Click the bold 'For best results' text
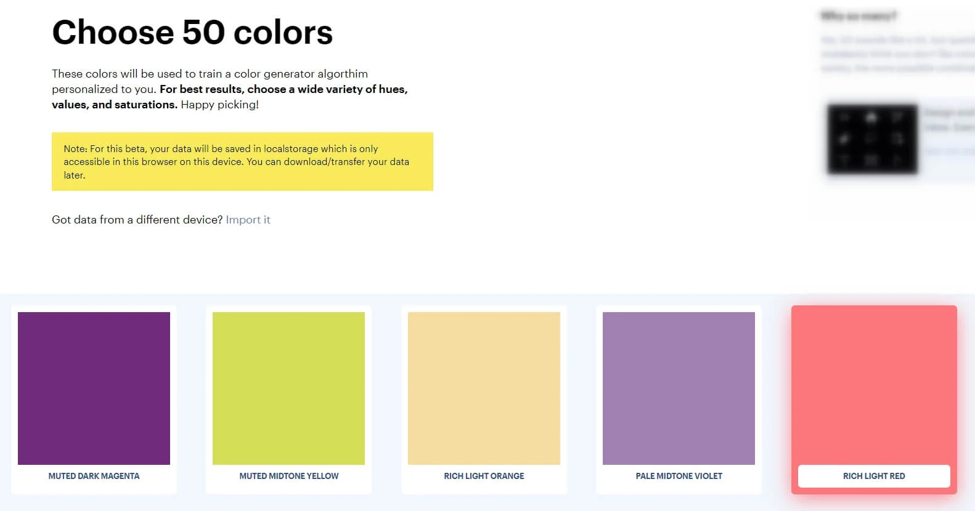This screenshot has height=511, width=975. 284,89
